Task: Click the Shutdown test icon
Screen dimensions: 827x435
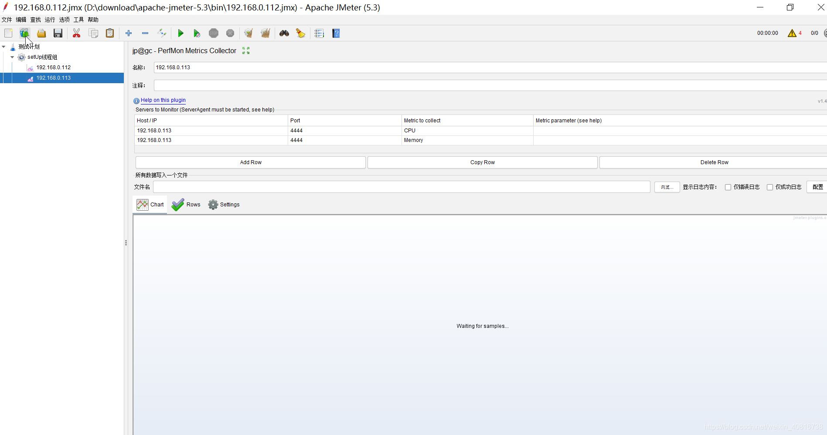Action: click(x=230, y=33)
